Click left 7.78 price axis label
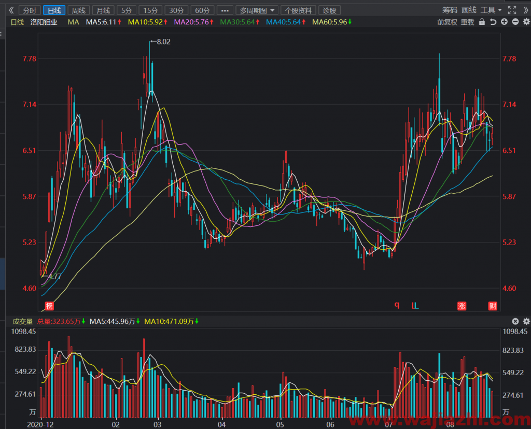Screen dimensions: 531x429 click(29, 59)
